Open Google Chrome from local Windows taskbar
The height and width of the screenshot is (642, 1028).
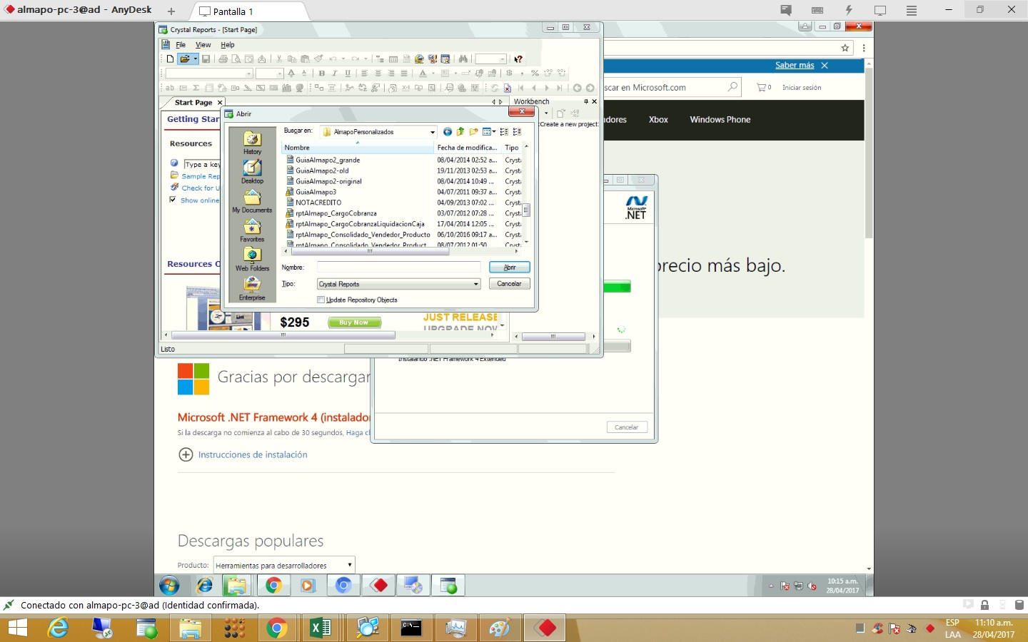click(x=277, y=628)
